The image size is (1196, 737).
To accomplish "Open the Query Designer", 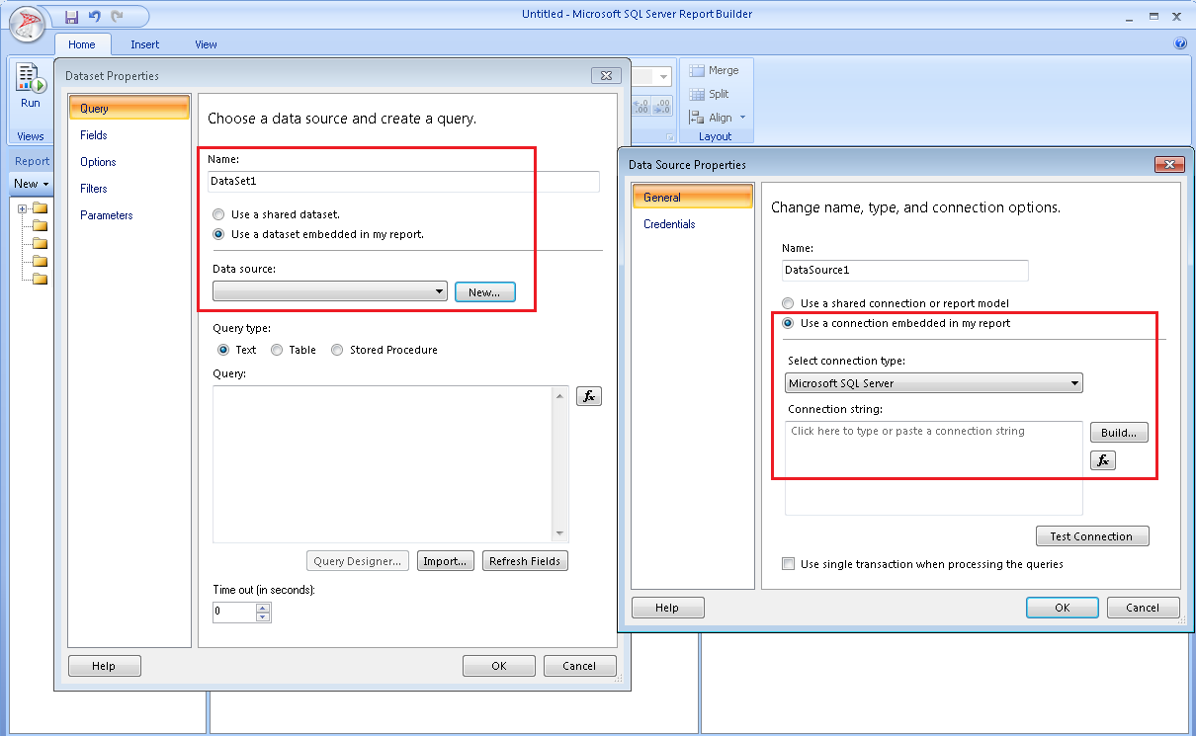I will pos(357,560).
